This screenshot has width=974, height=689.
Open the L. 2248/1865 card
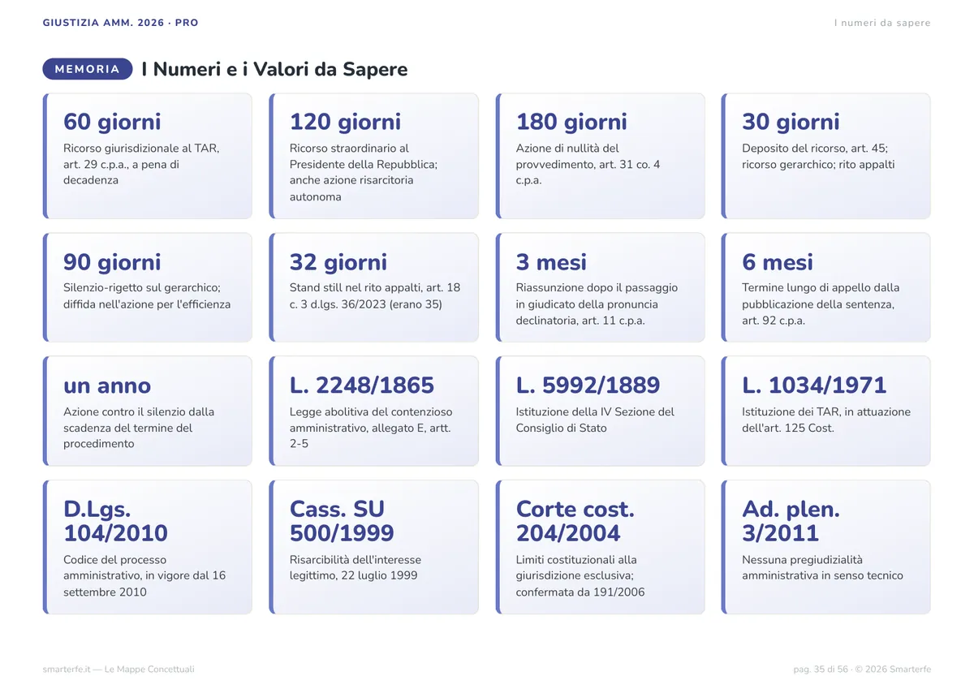tap(374, 411)
